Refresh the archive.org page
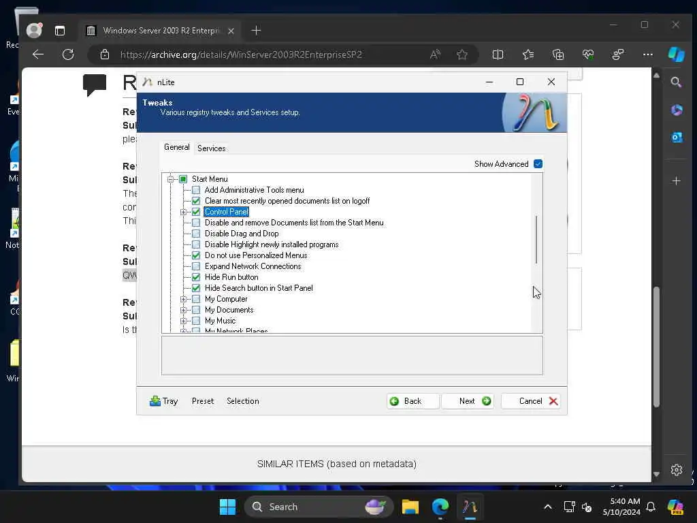 [x=68, y=54]
